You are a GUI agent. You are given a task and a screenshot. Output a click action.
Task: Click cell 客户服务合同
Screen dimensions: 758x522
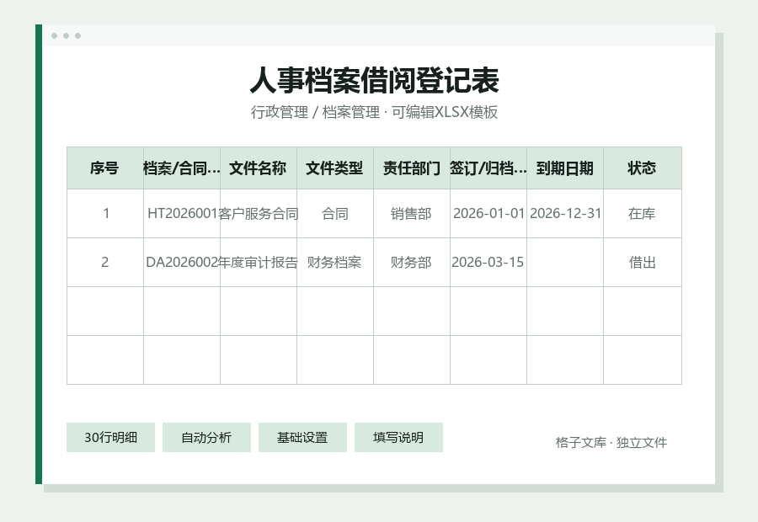259,214
